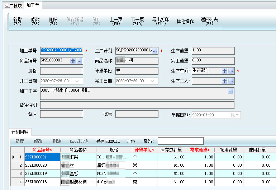Click 删除 in the 计划用料 toolbar

(x=57, y=141)
